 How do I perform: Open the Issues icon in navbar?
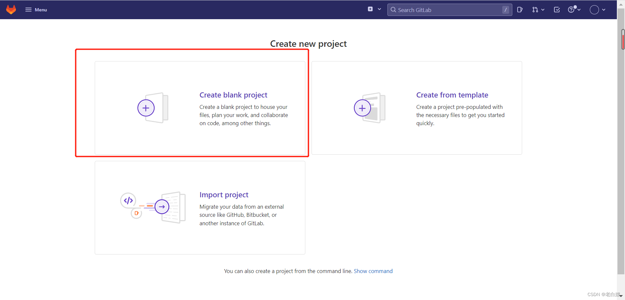(x=520, y=10)
